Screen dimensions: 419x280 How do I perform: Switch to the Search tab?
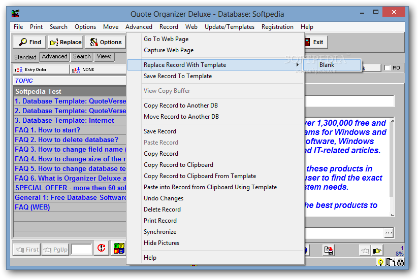(82, 57)
